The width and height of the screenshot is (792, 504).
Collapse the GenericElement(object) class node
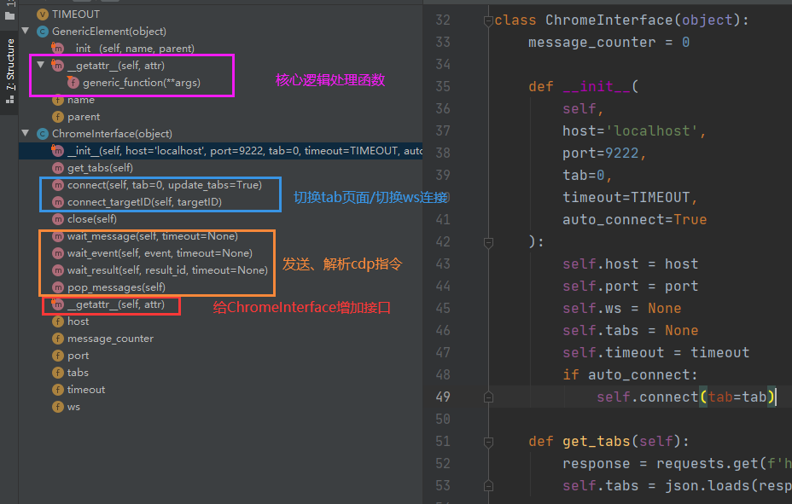[26, 32]
